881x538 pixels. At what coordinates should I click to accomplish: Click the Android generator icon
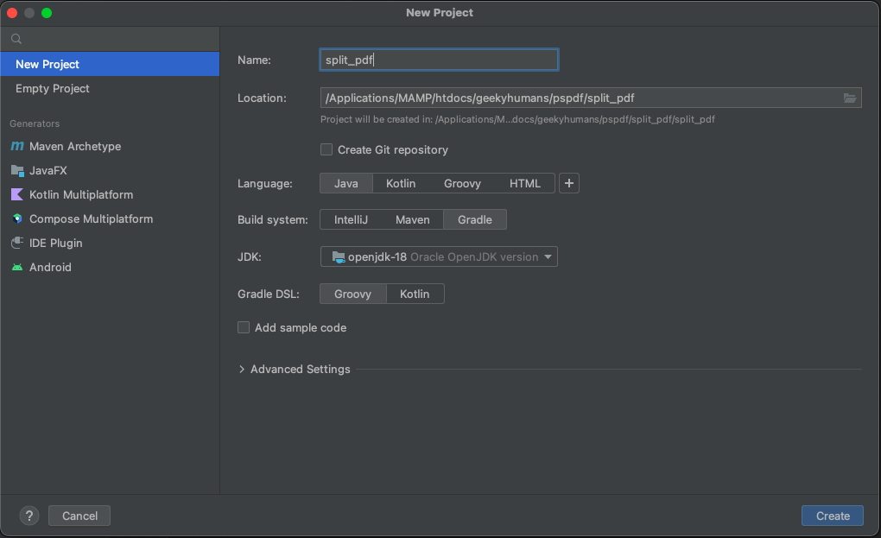18,267
